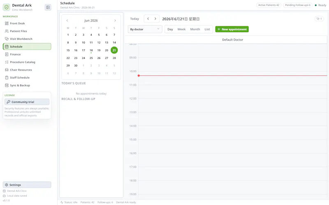Click the New appointment button

(x=232, y=29)
